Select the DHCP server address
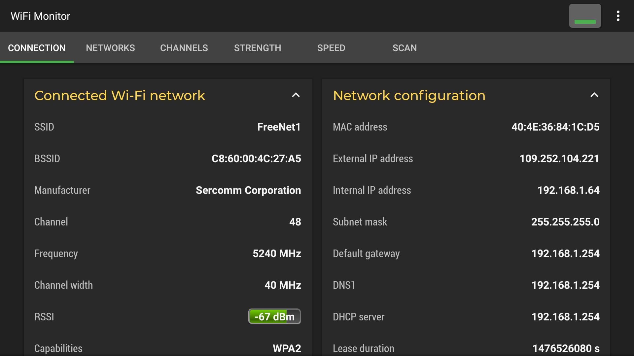The image size is (634, 356). [x=565, y=317]
